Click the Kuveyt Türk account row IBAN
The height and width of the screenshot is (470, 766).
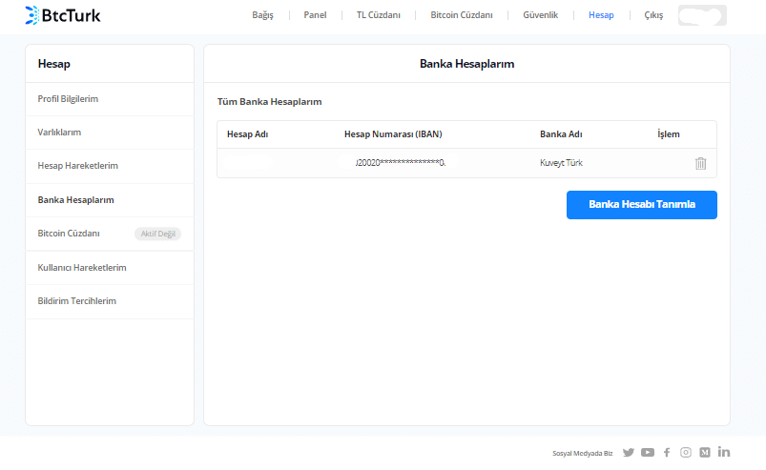pyautogui.click(x=399, y=163)
